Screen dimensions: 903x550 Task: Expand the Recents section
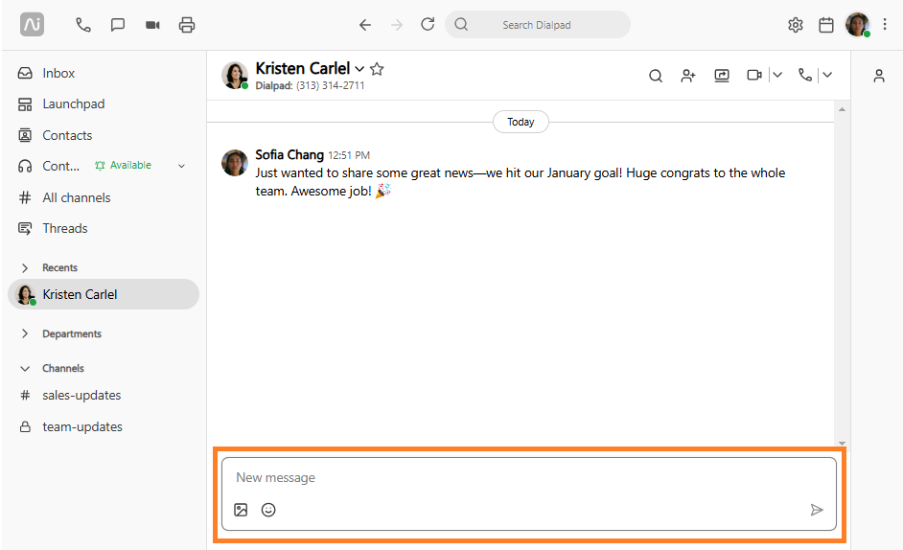click(25, 267)
